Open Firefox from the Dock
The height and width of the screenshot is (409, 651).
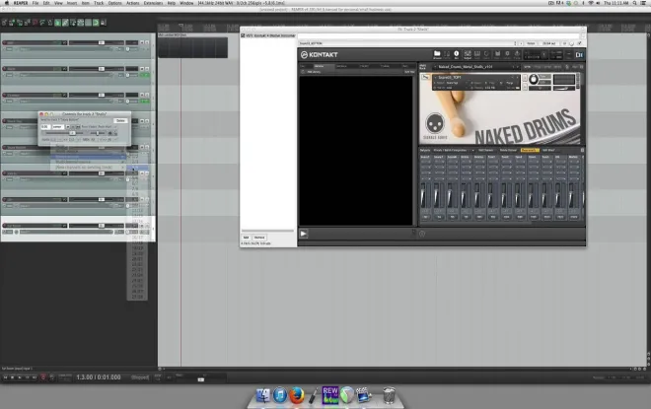297,395
